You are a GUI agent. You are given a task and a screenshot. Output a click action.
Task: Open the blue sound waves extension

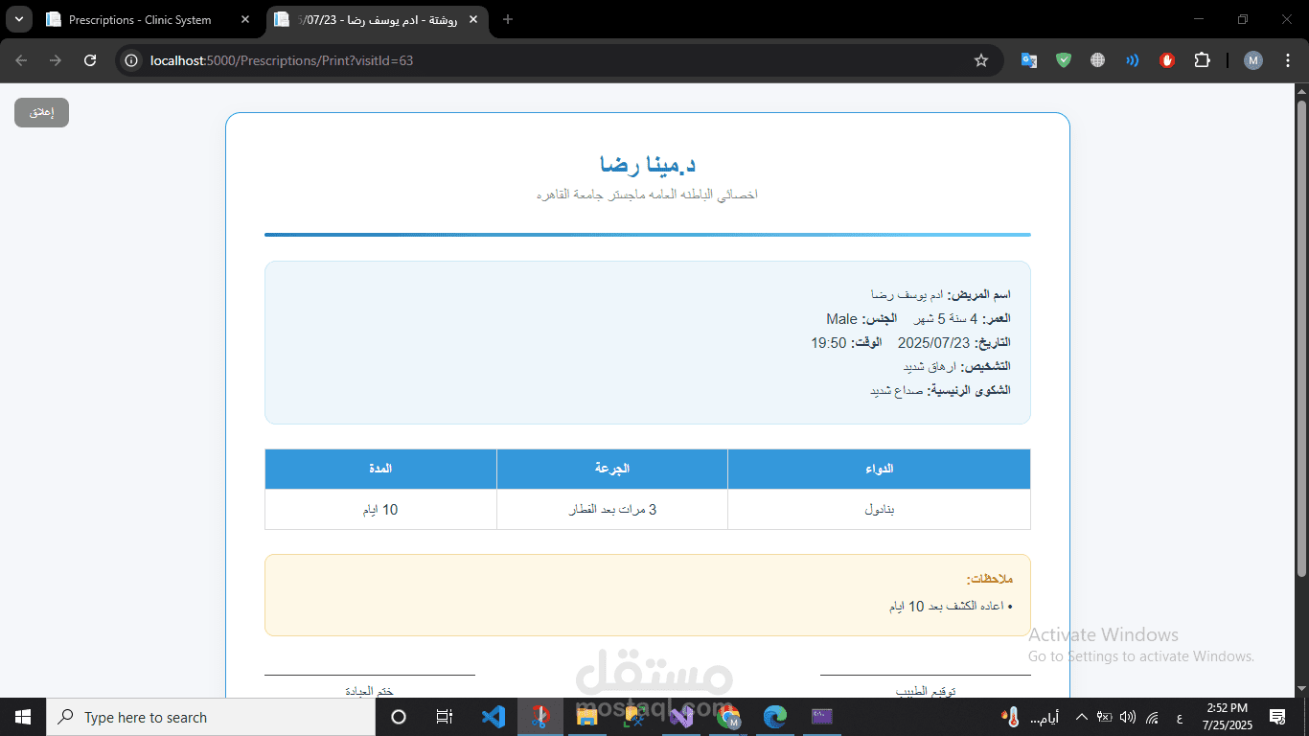tap(1133, 60)
